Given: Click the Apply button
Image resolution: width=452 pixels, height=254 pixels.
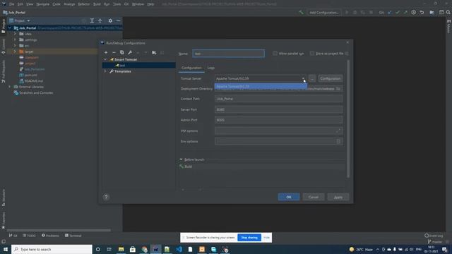Looking at the screenshot, I should (x=338, y=197).
